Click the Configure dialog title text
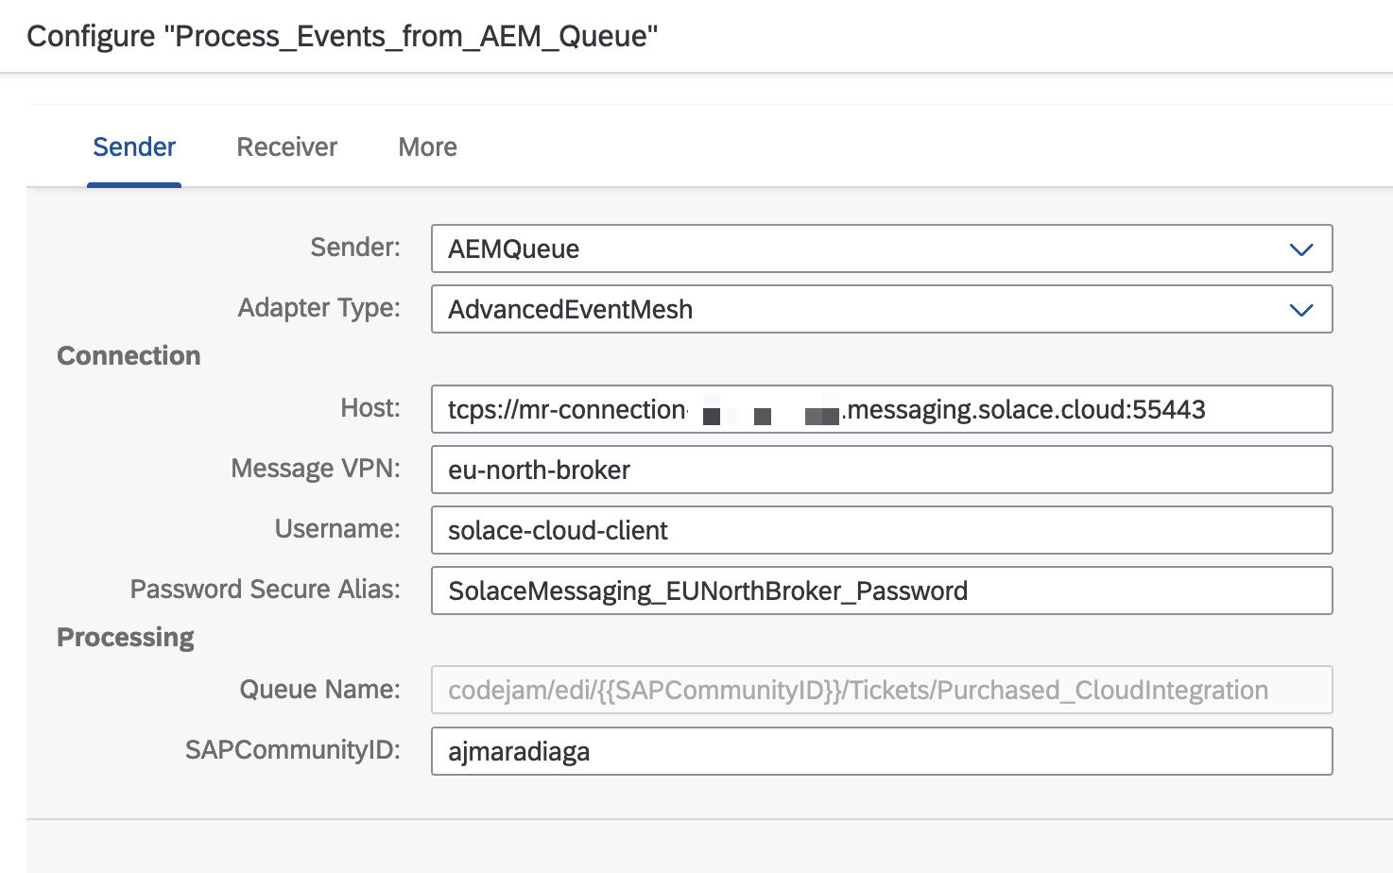The height and width of the screenshot is (873, 1393). (x=342, y=36)
